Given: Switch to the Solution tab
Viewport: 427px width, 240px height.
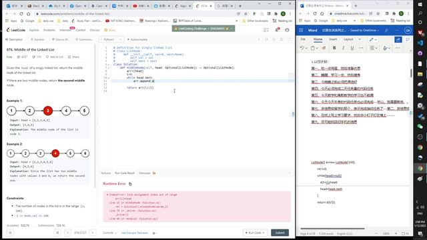Looking at the screenshot, I should coord(37,39).
